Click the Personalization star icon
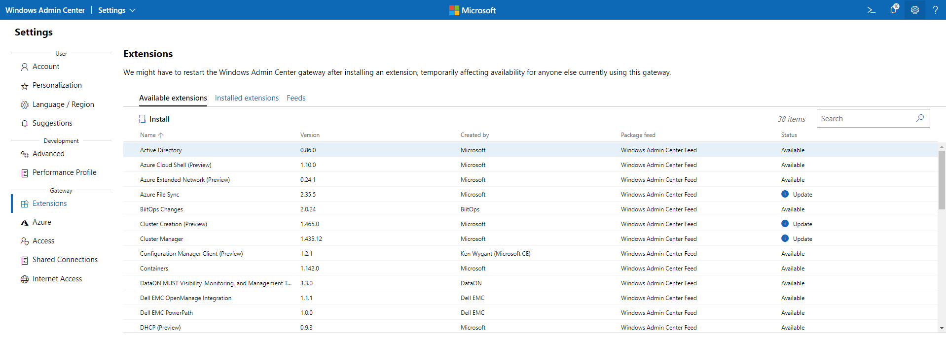This screenshot has height=337, width=946. (x=25, y=86)
